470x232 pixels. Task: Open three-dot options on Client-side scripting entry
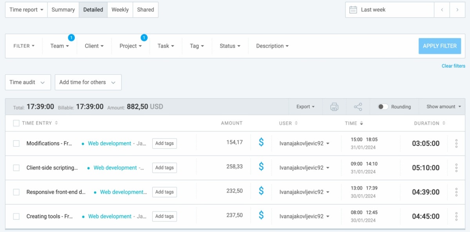tap(456, 167)
